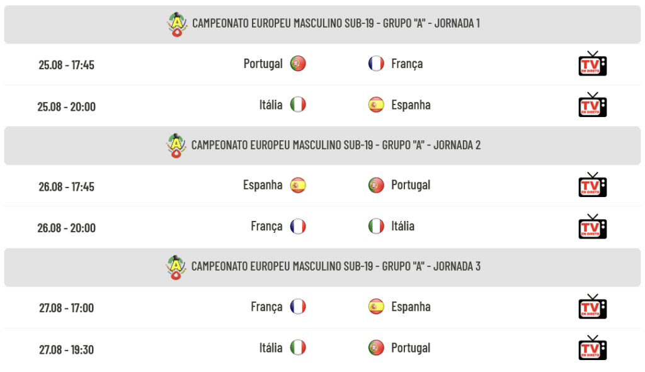The image size is (645, 372).
Task: Open the live TV icon for Itália vs Espanha
Action: click(592, 105)
